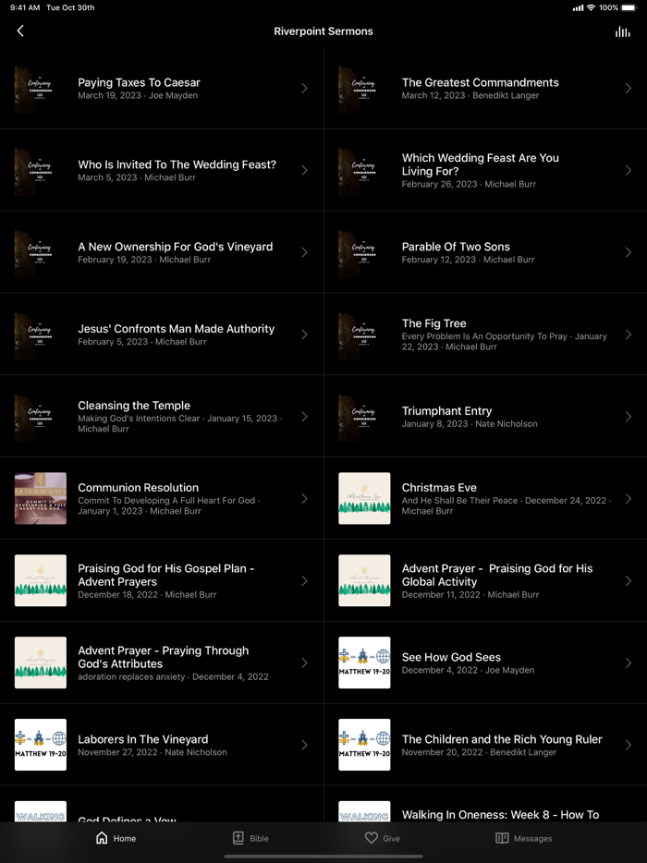Switch to the Messages tab label
647x863 pixels.
532,838
